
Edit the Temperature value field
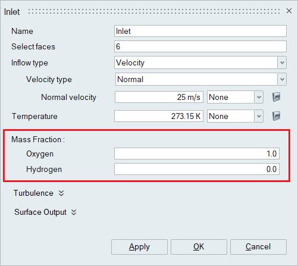[x=159, y=116]
